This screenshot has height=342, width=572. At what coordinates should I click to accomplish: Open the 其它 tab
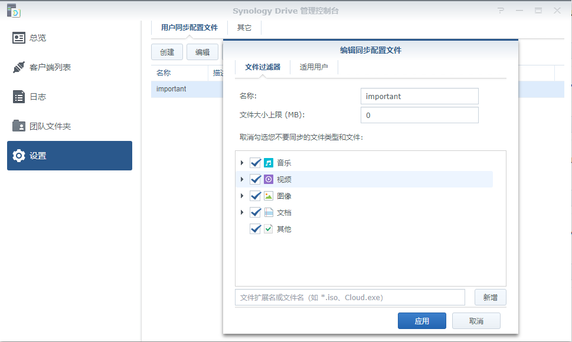click(x=244, y=28)
